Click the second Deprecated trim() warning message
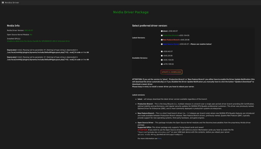Viewport: 261px width, 149px height. coord(48,58)
